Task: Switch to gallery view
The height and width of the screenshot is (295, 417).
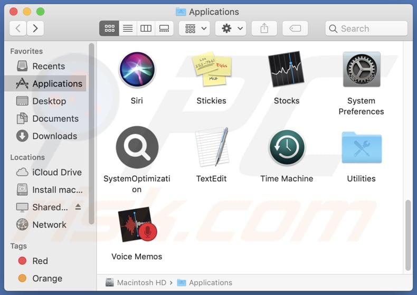Action: pos(164,28)
